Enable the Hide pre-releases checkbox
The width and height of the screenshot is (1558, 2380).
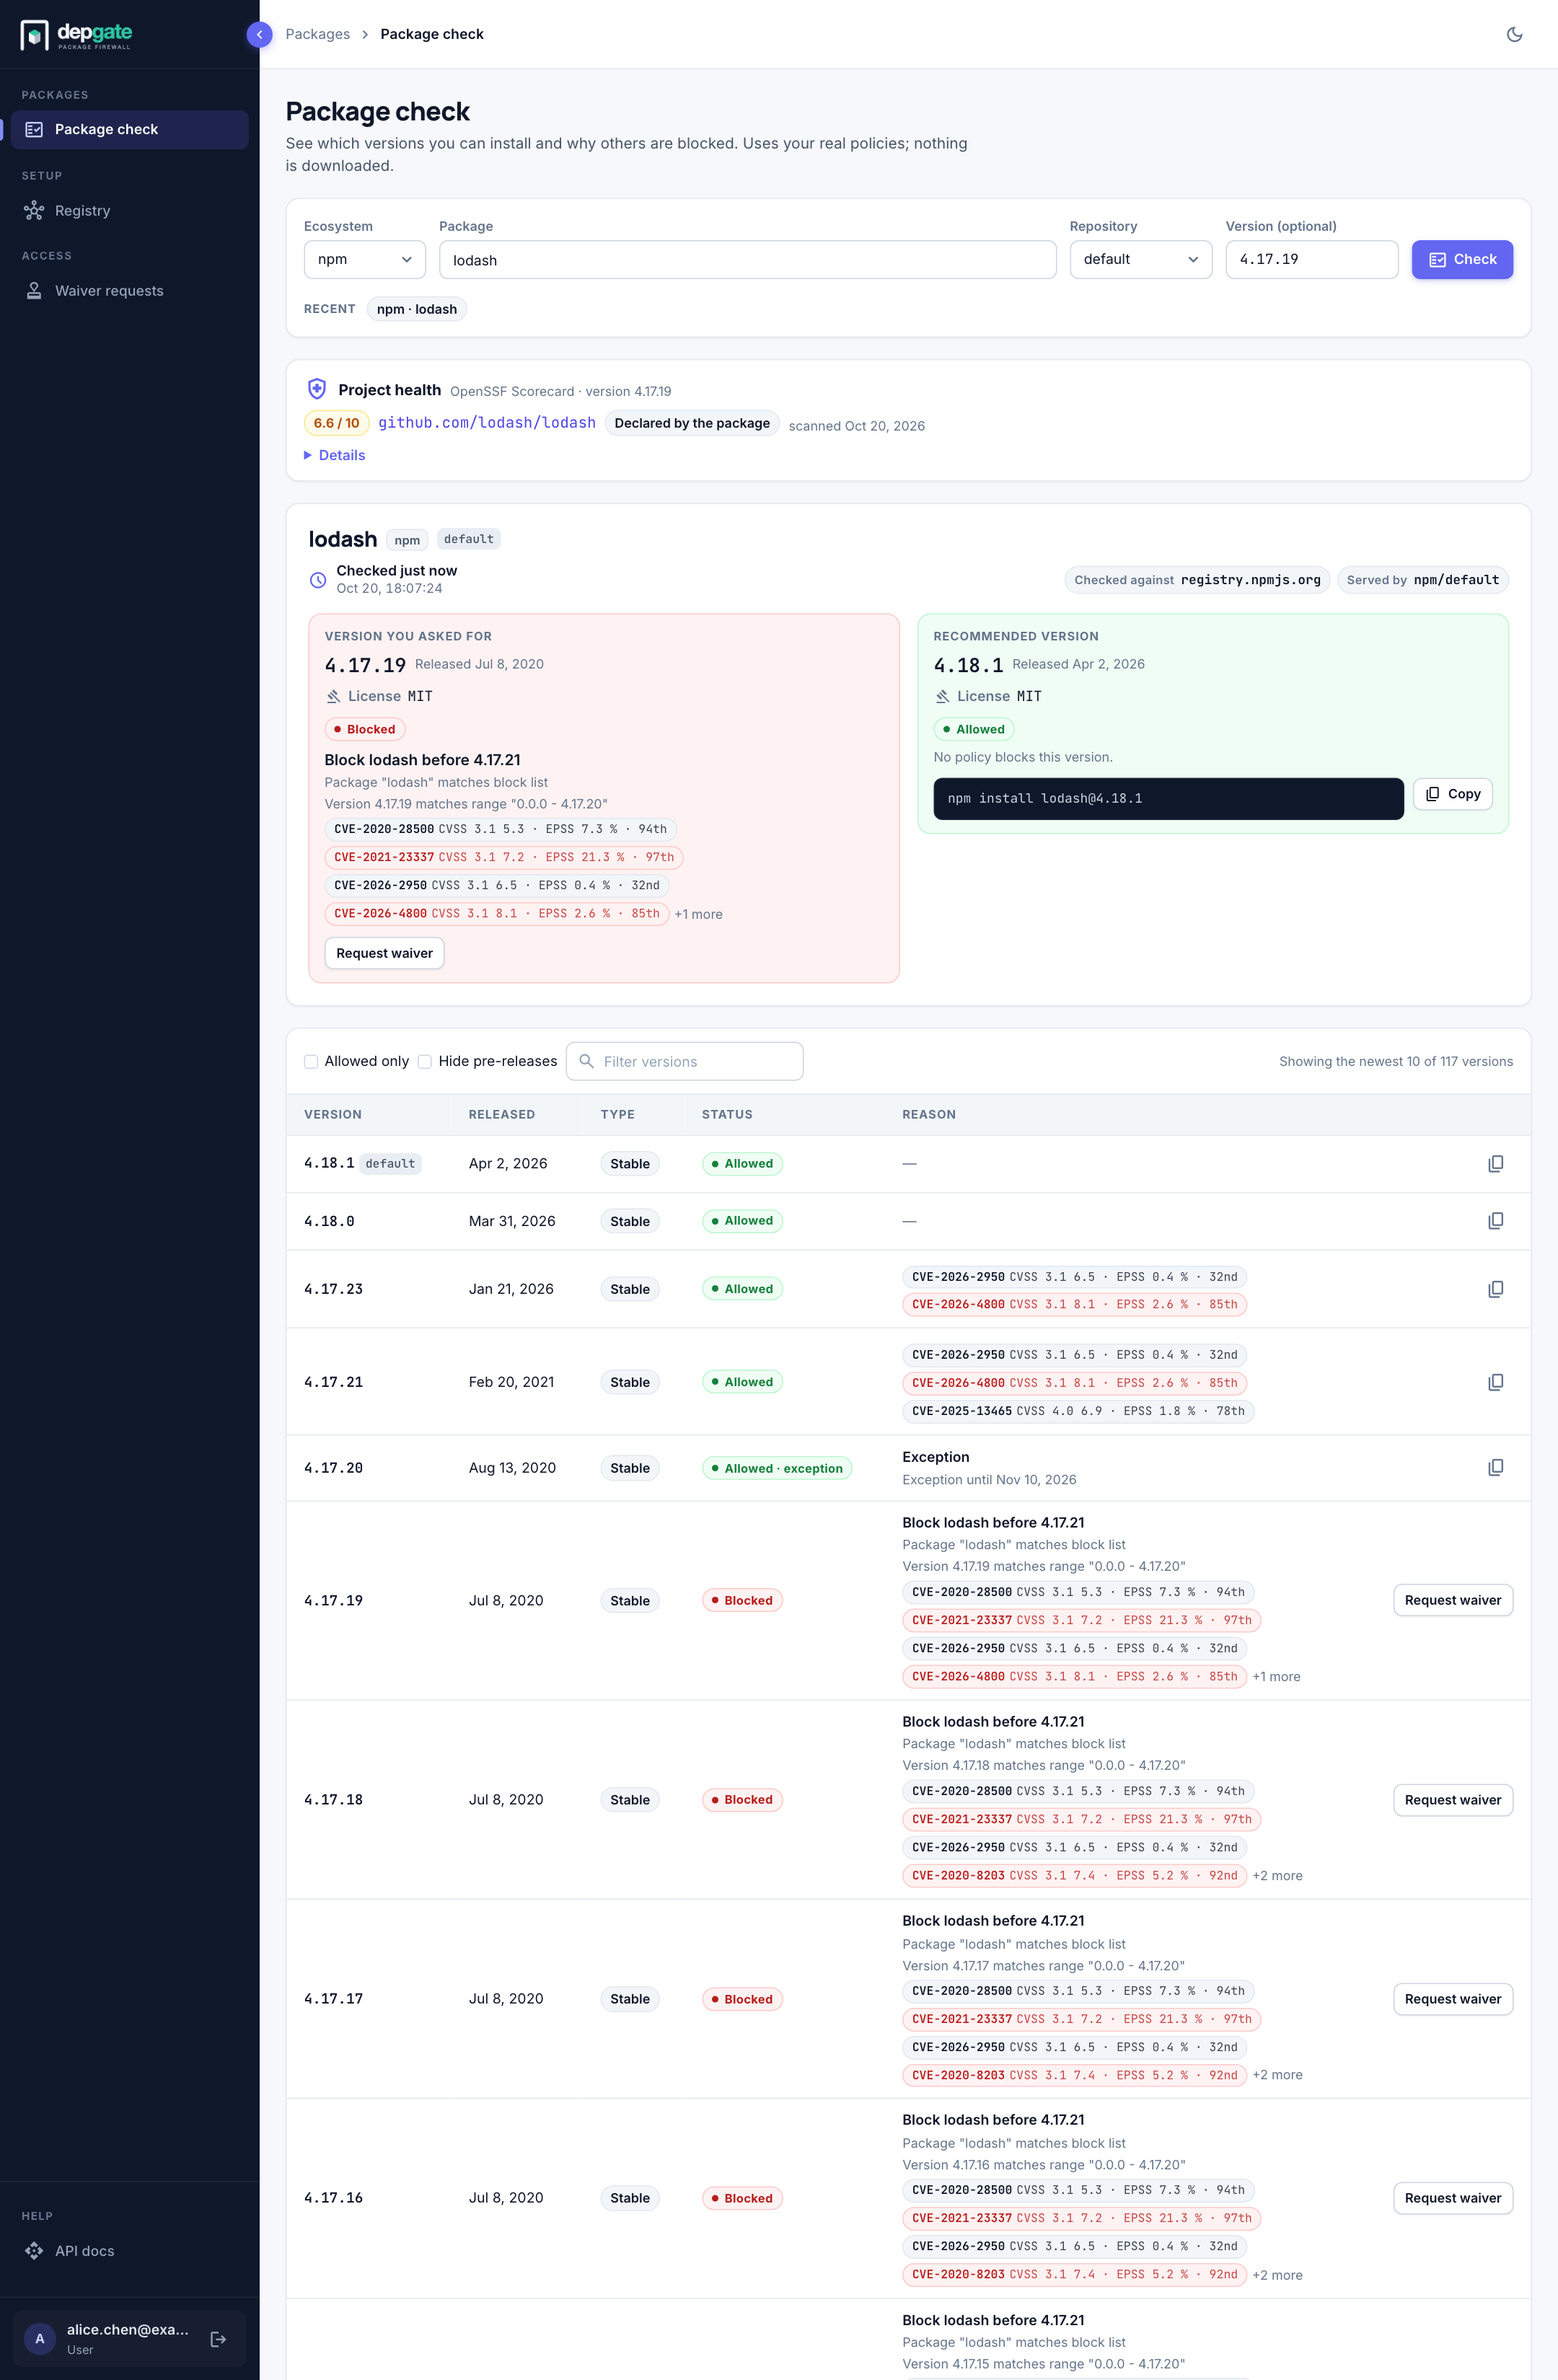(425, 1061)
